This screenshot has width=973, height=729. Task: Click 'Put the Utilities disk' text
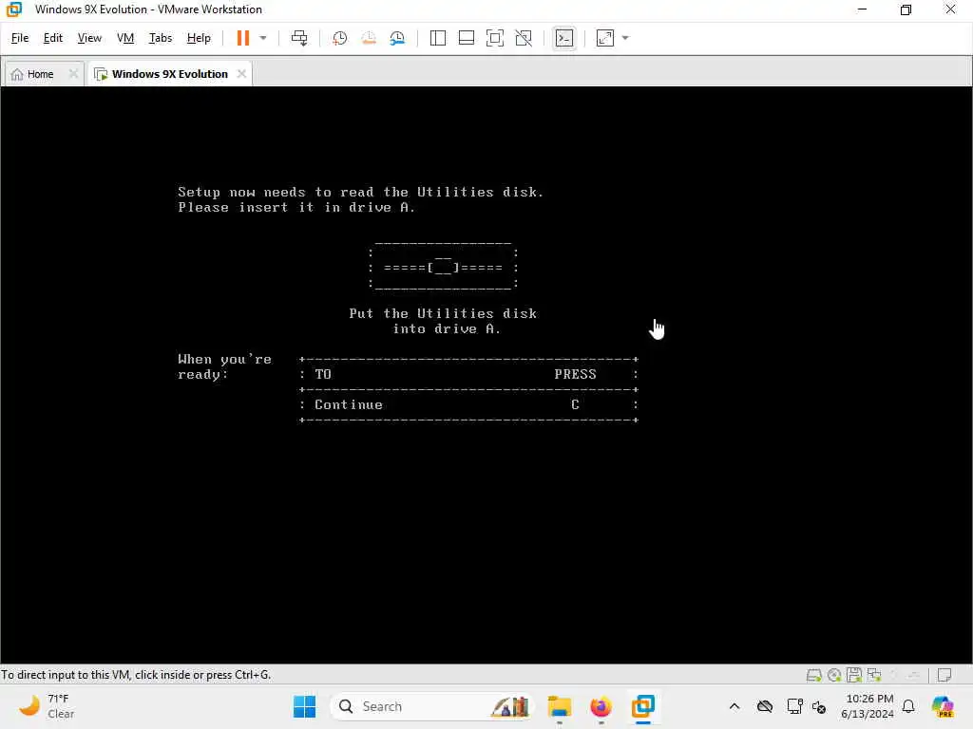(443, 313)
